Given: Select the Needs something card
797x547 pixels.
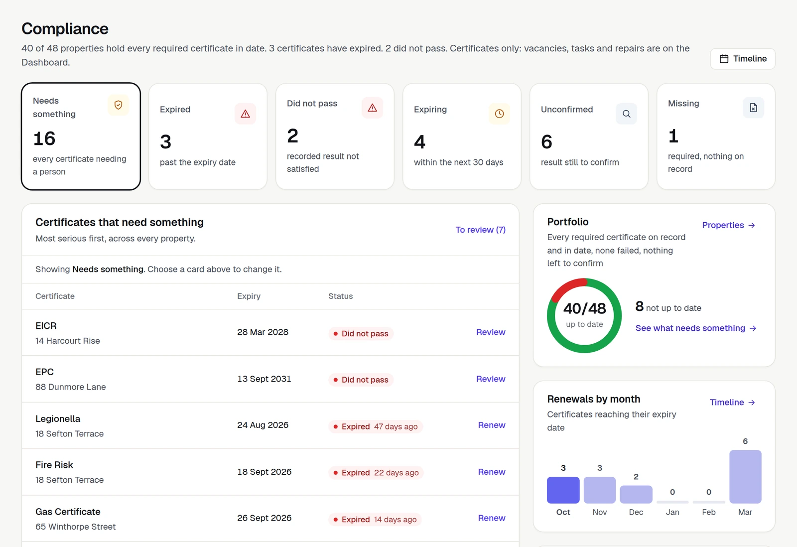Looking at the screenshot, I should (x=81, y=137).
